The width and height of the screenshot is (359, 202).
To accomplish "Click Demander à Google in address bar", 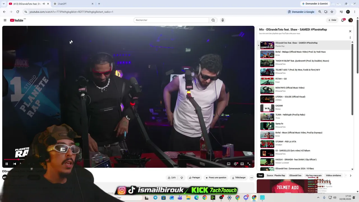I will (x=301, y=12).
